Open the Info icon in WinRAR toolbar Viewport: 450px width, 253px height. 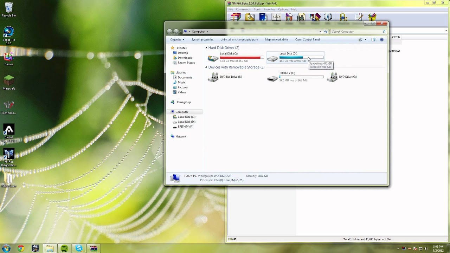click(x=328, y=17)
